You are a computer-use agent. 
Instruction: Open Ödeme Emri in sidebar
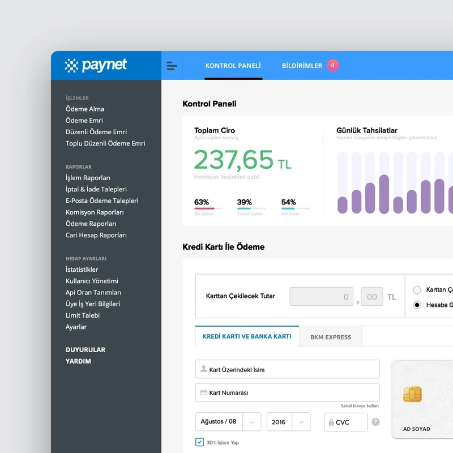(84, 121)
